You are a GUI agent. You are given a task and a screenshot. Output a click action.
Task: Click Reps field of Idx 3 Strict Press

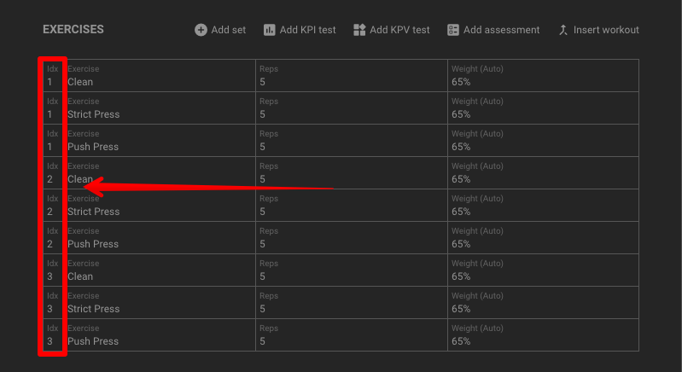coord(352,303)
